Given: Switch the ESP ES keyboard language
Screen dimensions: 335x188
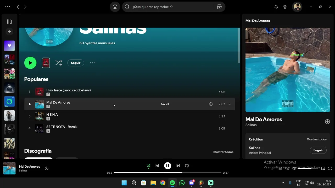Looking at the screenshot, I should pos(298,183).
